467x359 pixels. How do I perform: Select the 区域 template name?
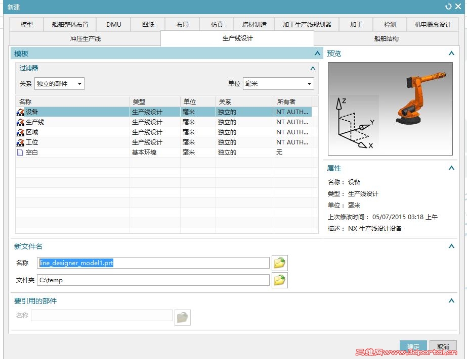click(31, 132)
